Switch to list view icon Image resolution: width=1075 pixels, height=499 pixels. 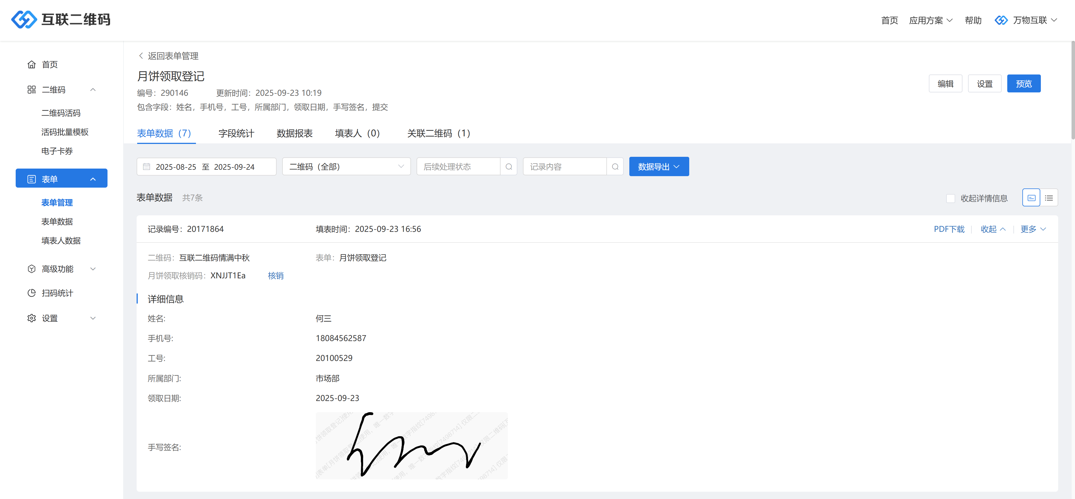point(1049,198)
